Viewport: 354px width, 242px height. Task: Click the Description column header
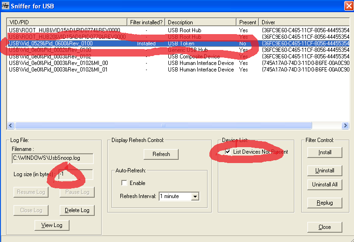pyautogui.click(x=201, y=22)
